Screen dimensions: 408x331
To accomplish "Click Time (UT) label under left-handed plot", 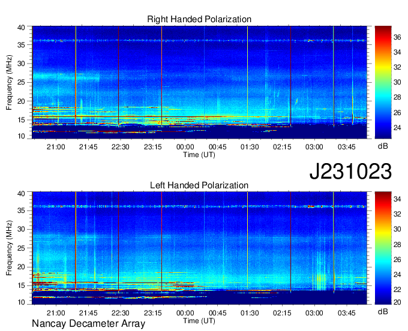I will click(x=199, y=321).
